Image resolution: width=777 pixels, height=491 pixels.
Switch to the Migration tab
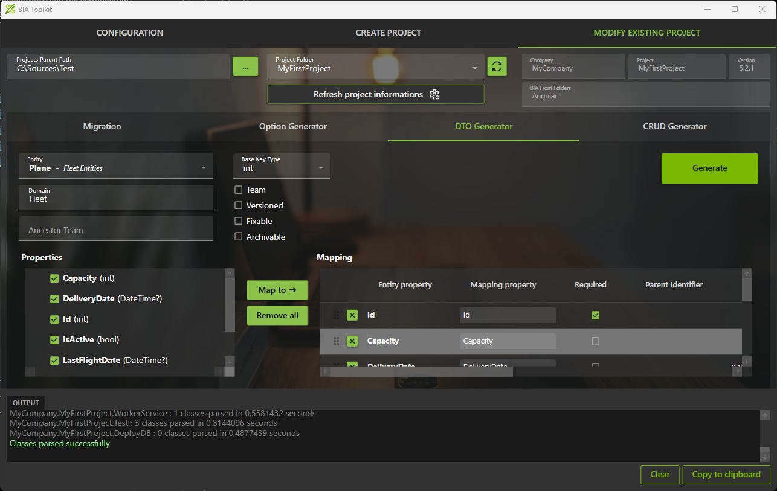pyautogui.click(x=102, y=127)
